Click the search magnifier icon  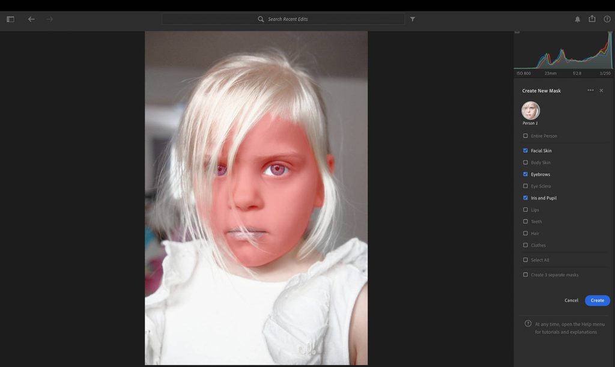click(261, 19)
